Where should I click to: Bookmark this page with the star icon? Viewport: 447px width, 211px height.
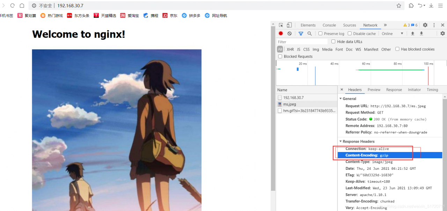(399, 6)
